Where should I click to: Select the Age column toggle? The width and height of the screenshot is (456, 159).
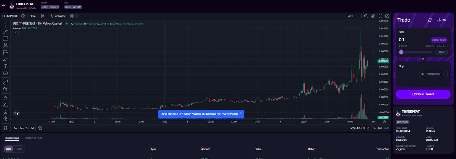[x=19, y=149]
